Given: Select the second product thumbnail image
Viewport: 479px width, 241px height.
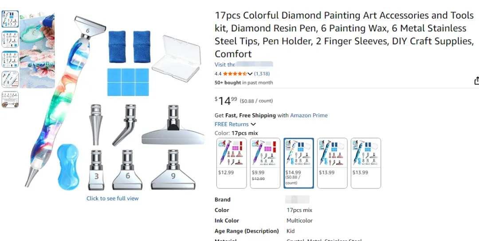Looking at the screenshot, I should pyautogui.click(x=10, y=39).
